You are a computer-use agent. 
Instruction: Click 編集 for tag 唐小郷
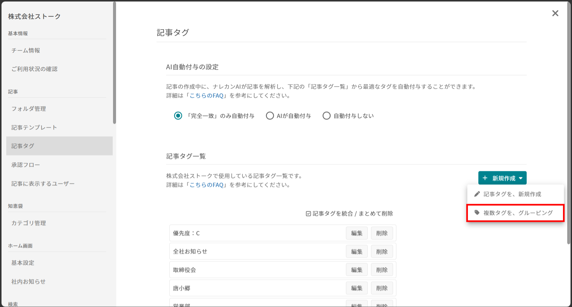(x=357, y=288)
